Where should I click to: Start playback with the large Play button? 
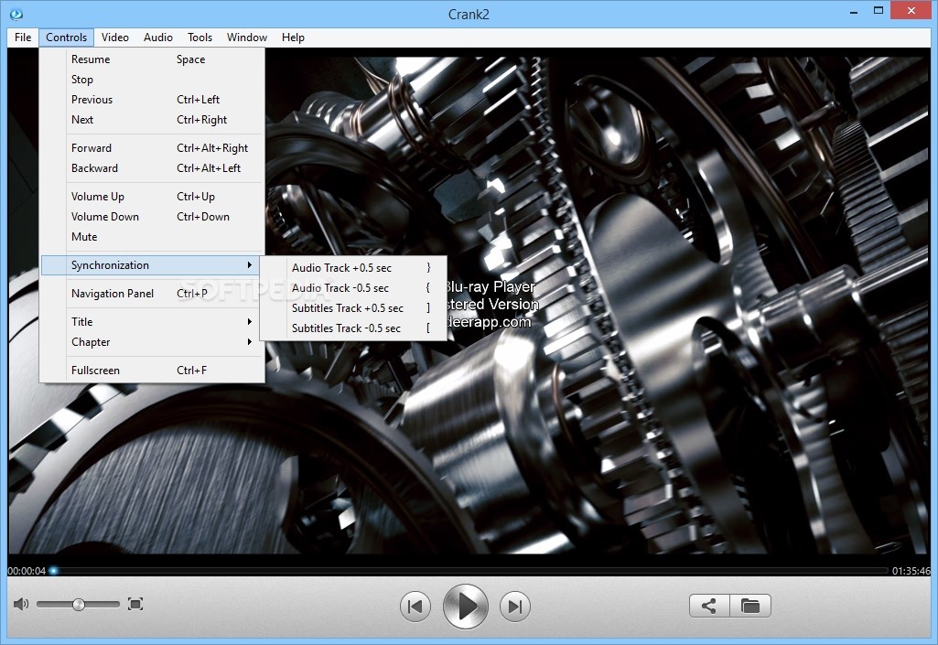coord(466,607)
